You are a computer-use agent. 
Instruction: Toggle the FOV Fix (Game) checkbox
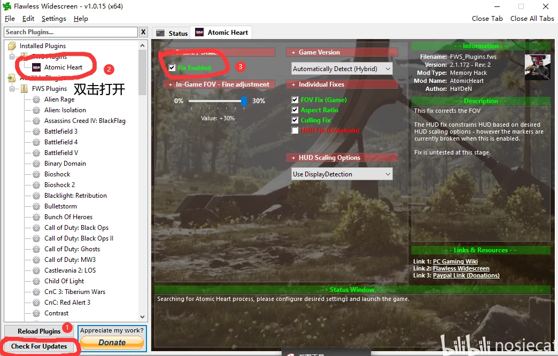tap(294, 99)
